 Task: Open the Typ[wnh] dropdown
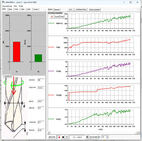tap(41, 88)
